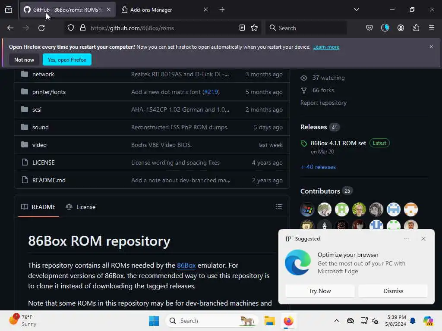The image size is (442, 331).
Task: Open the orange-hat contributor avatar
Action: [x=411, y=210]
